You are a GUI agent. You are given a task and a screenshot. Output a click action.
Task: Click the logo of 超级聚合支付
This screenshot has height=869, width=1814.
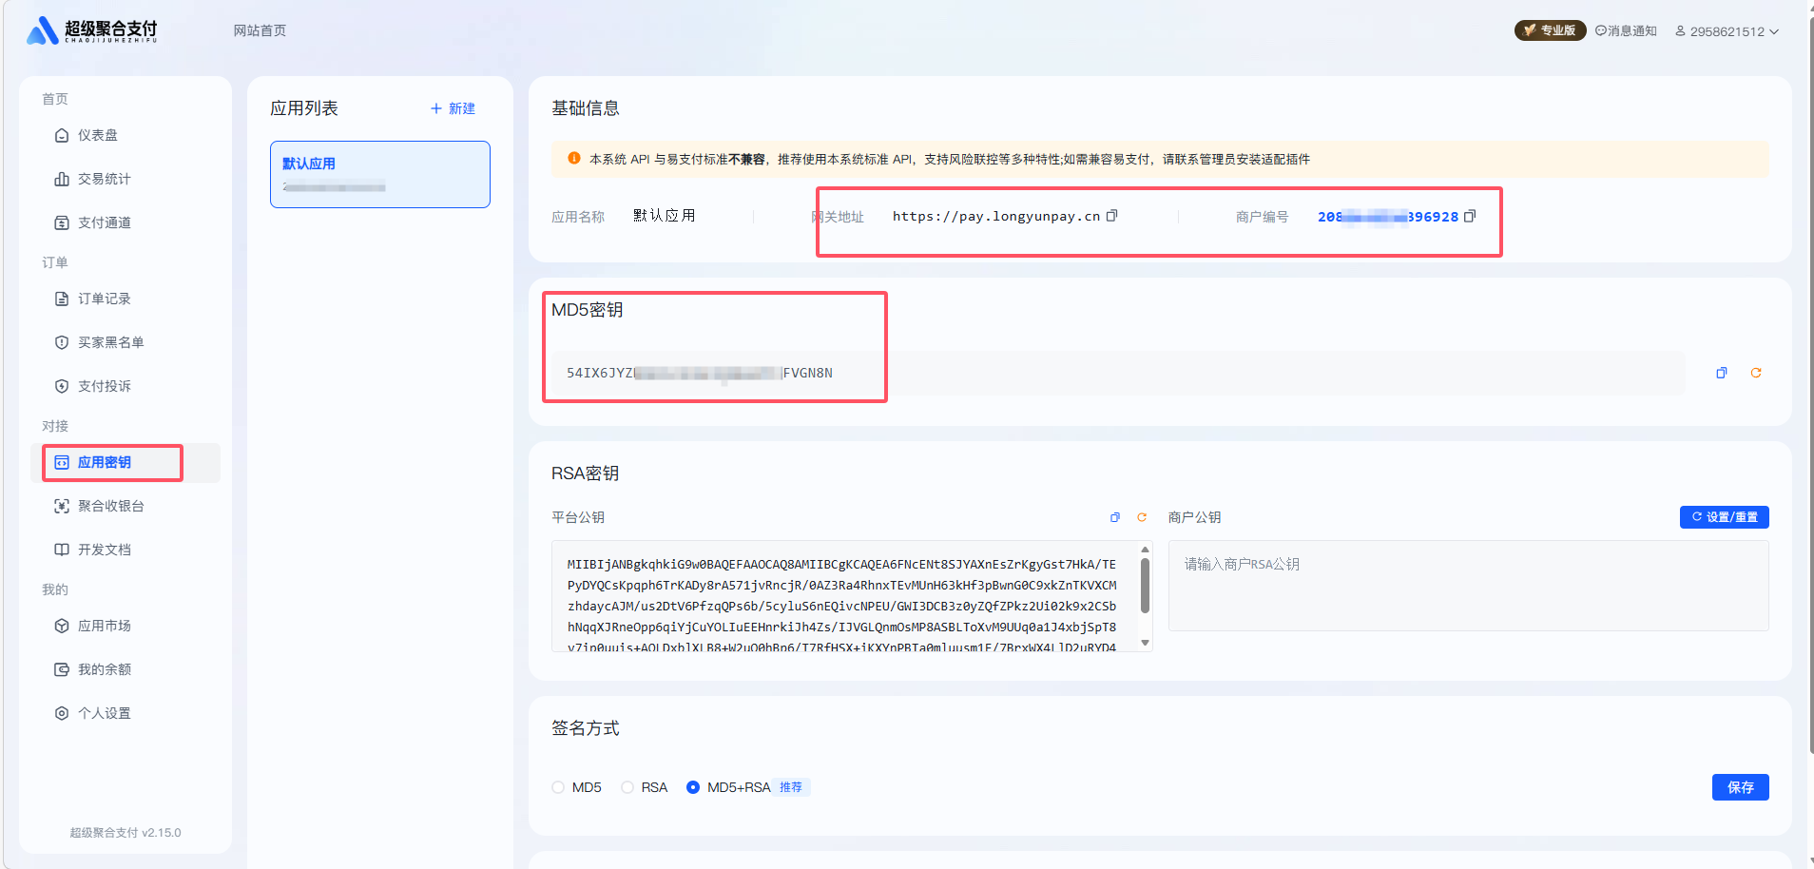pos(92,31)
